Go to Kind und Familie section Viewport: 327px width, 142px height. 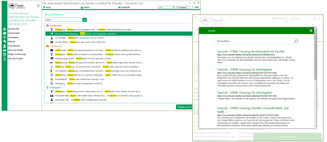tap(15, 50)
